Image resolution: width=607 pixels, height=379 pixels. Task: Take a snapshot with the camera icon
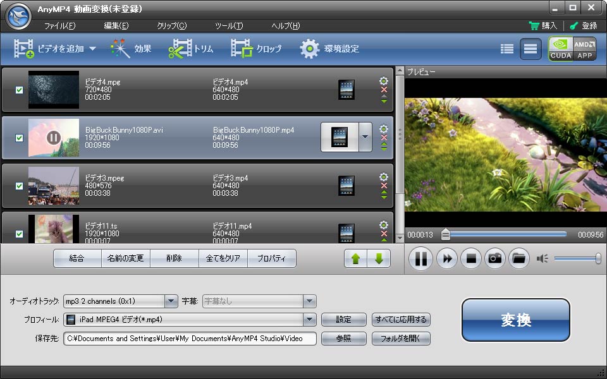[495, 258]
